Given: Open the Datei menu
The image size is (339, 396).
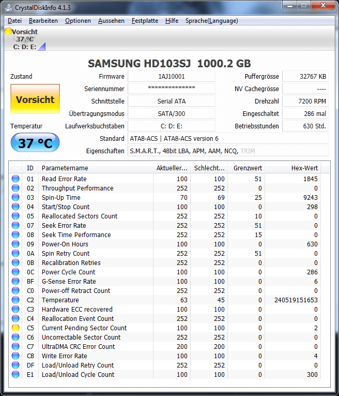Looking at the screenshot, I should (14, 21).
